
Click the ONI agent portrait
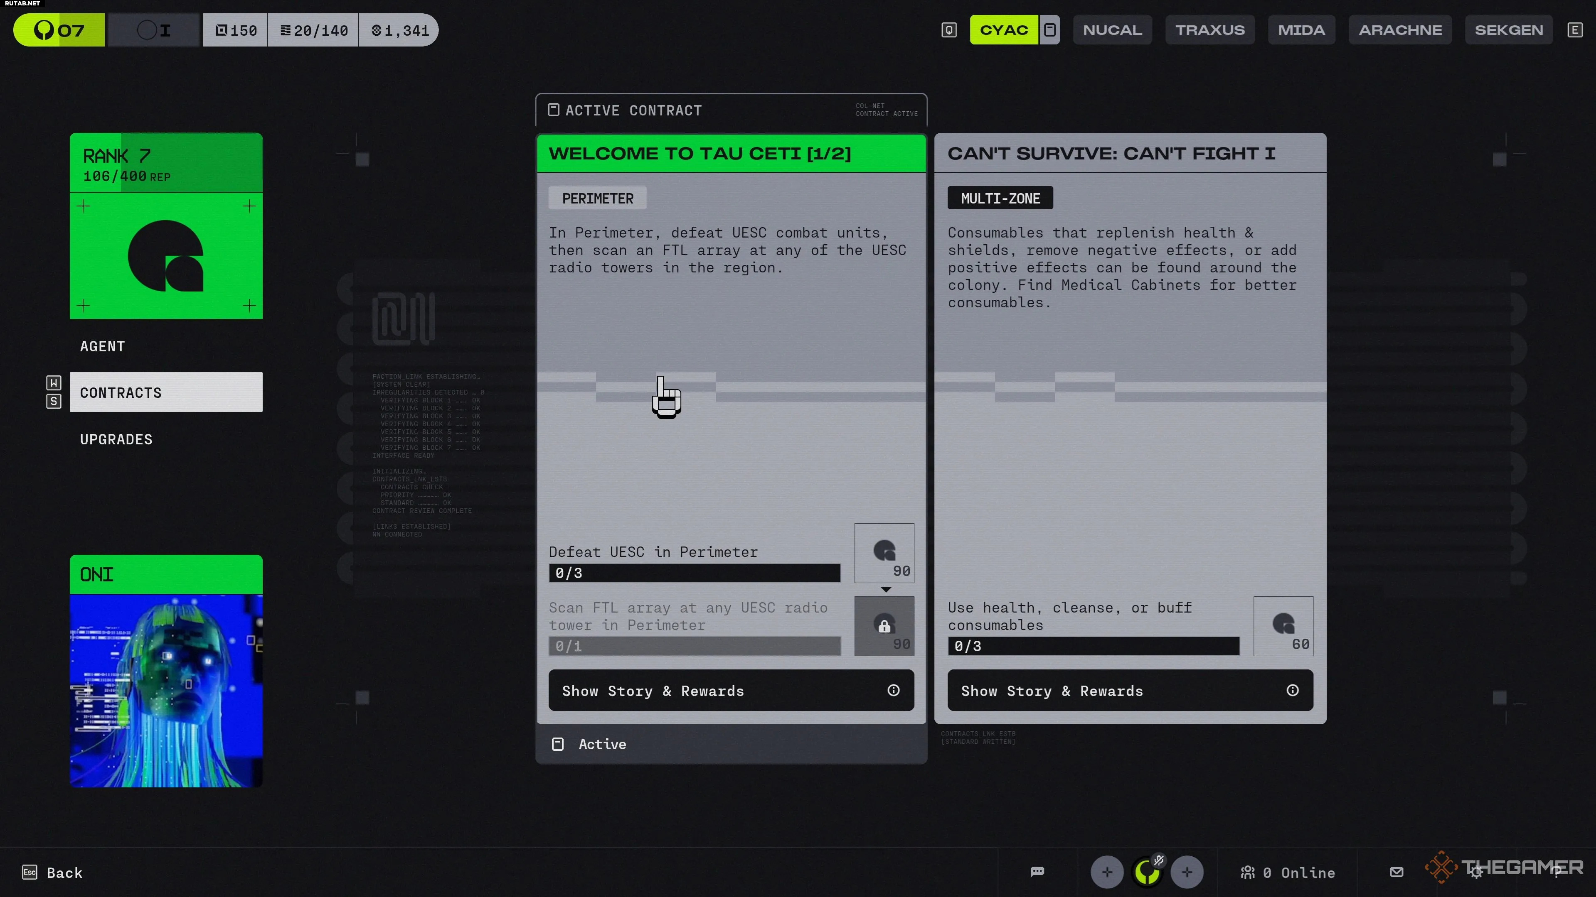coord(166,690)
